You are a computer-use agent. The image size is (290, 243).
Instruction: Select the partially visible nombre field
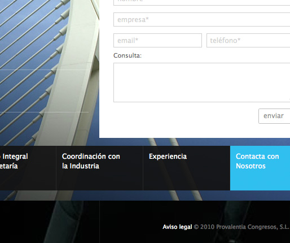pos(202,3)
